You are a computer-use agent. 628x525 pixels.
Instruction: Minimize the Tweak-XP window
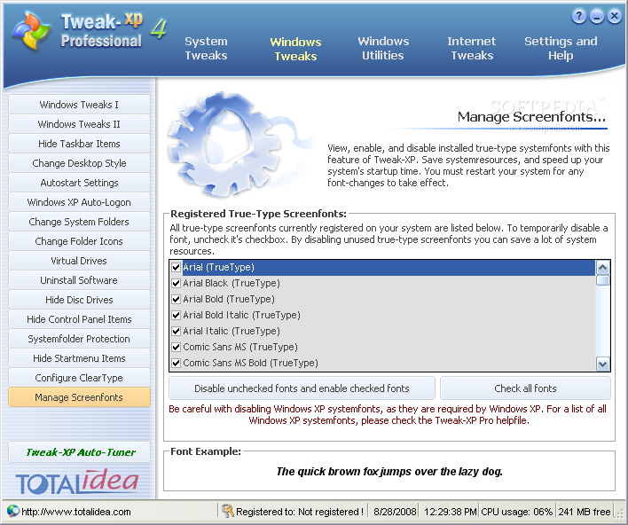[x=596, y=17]
